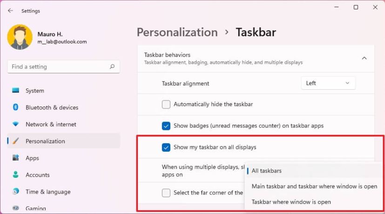Collapse the Taskbar behaviors section
Screen dimensions: 385x214
pos(364,58)
